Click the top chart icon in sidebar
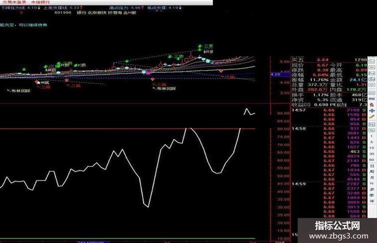Screen dimensions: 377x243 point(372,61)
